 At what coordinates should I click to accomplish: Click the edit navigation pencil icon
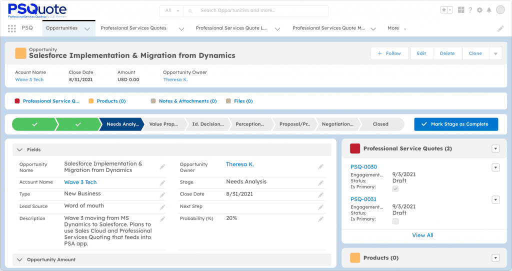click(500, 28)
